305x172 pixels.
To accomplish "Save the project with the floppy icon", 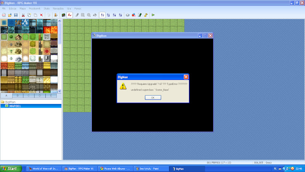I will [x=16, y=15].
